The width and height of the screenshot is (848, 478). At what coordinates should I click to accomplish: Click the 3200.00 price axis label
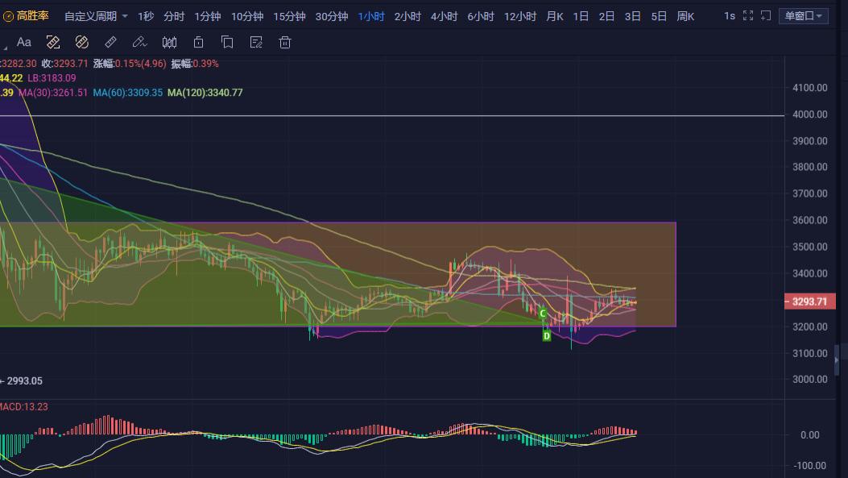pos(809,326)
